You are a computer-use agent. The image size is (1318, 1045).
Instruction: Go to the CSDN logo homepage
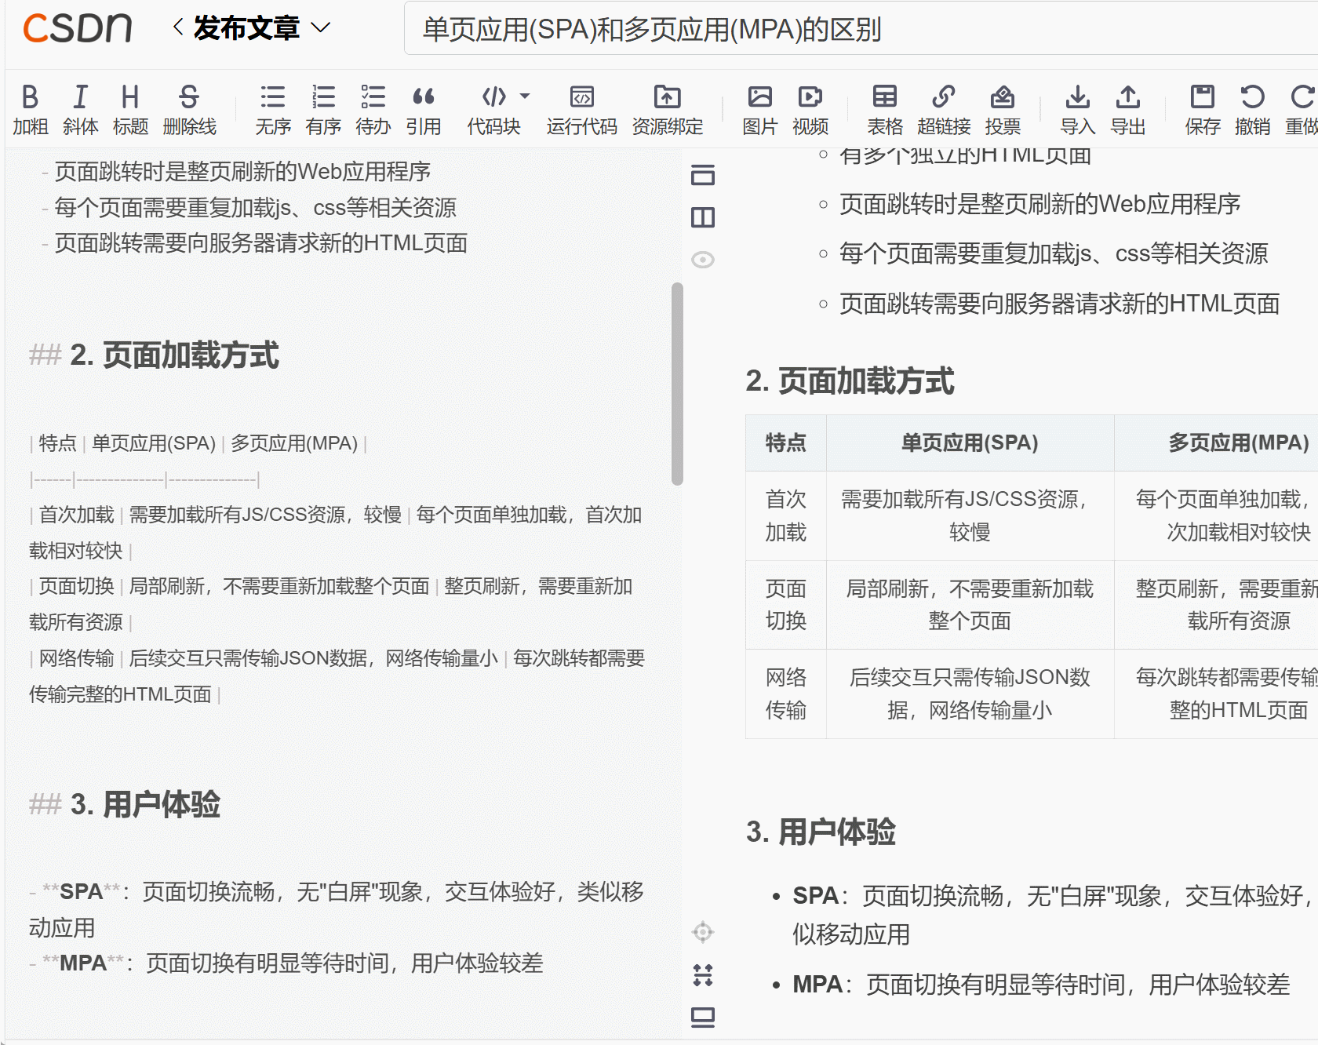(x=77, y=28)
